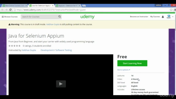Play the course preview video
The height and width of the screenshot is (99, 176).
point(61,84)
